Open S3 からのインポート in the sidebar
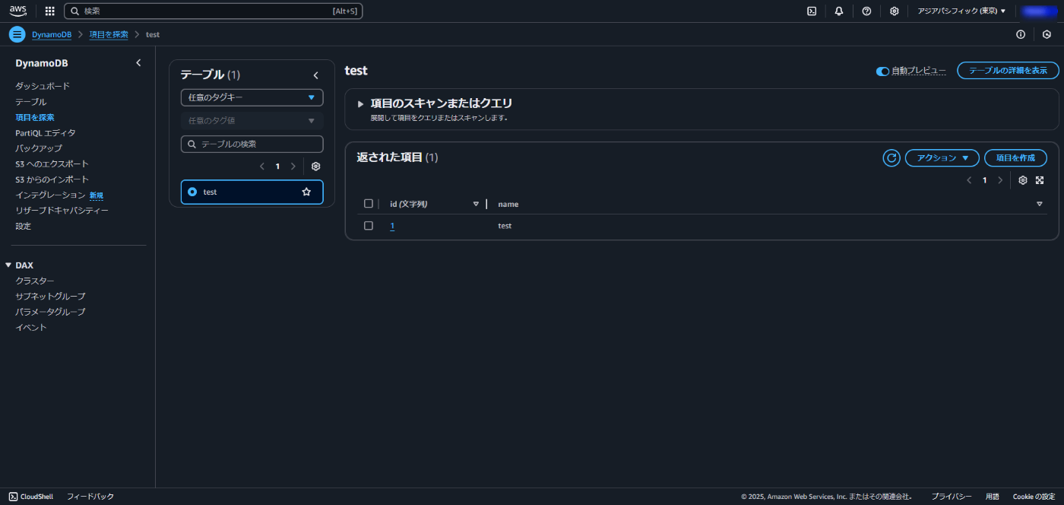This screenshot has height=505, width=1064. (x=52, y=179)
